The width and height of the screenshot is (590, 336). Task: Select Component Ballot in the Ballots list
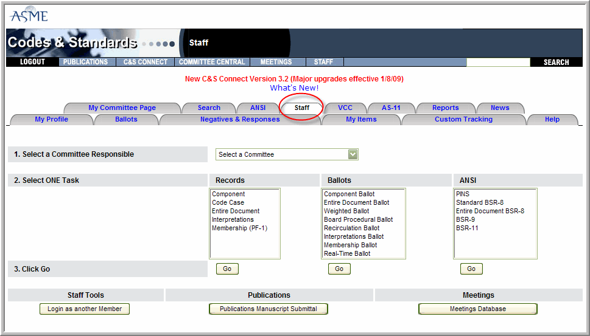[349, 194]
